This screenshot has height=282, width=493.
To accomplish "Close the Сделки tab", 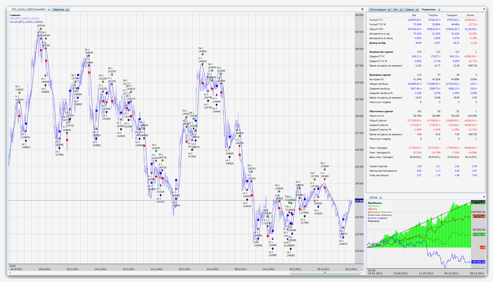I will (417, 10).
